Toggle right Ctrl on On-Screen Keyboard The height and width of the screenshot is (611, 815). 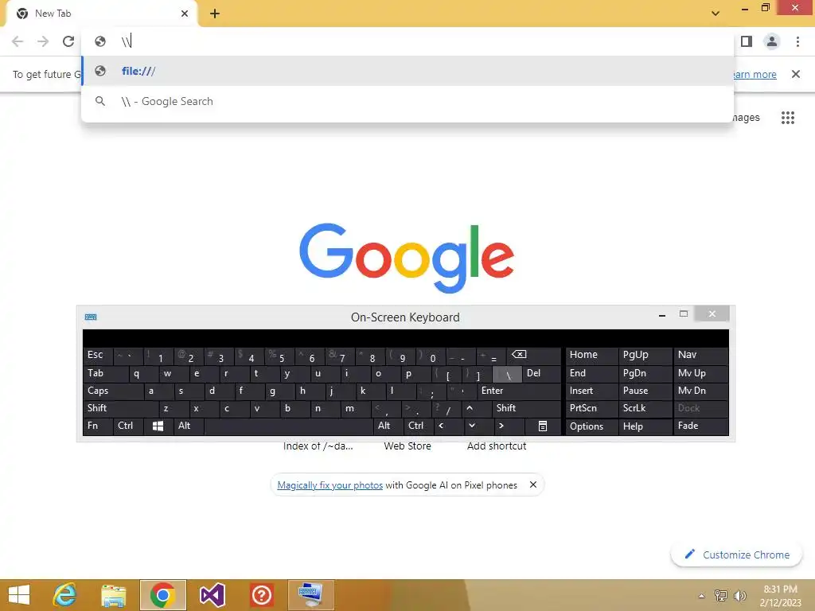click(x=418, y=426)
